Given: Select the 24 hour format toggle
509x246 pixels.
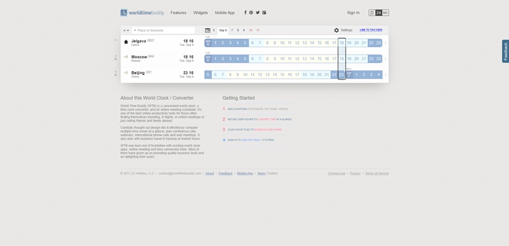Looking at the screenshot, I should click(379, 13).
